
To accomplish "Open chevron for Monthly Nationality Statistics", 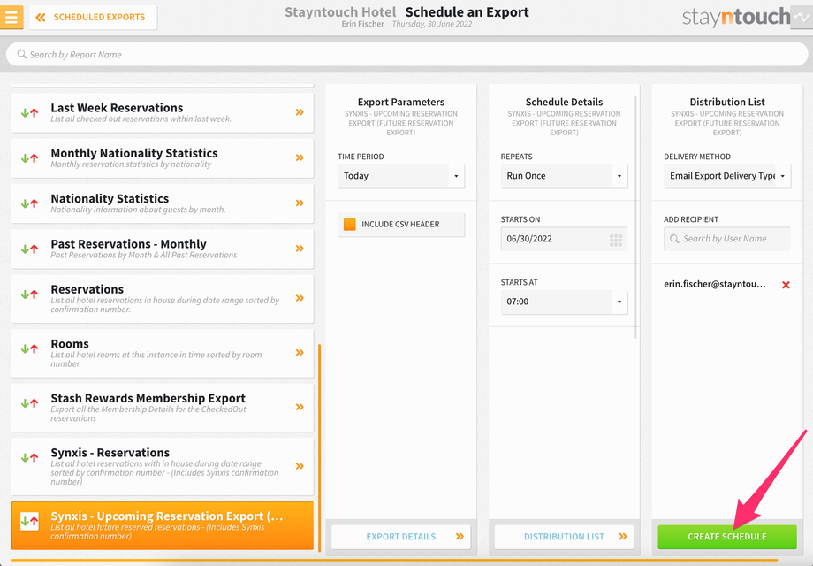I will (x=300, y=157).
